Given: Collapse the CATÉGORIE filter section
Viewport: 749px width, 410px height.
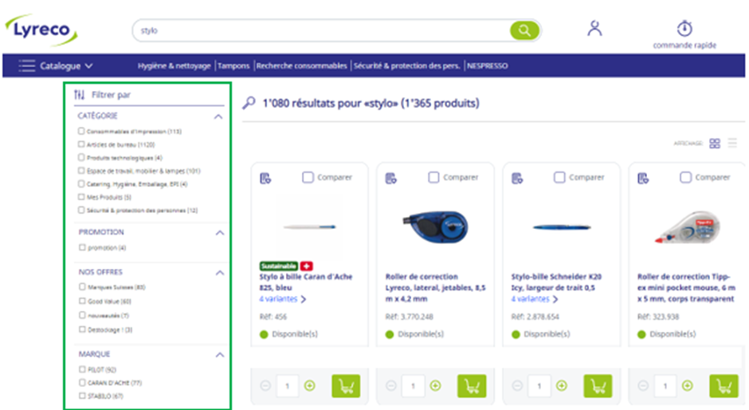Looking at the screenshot, I should click(218, 116).
